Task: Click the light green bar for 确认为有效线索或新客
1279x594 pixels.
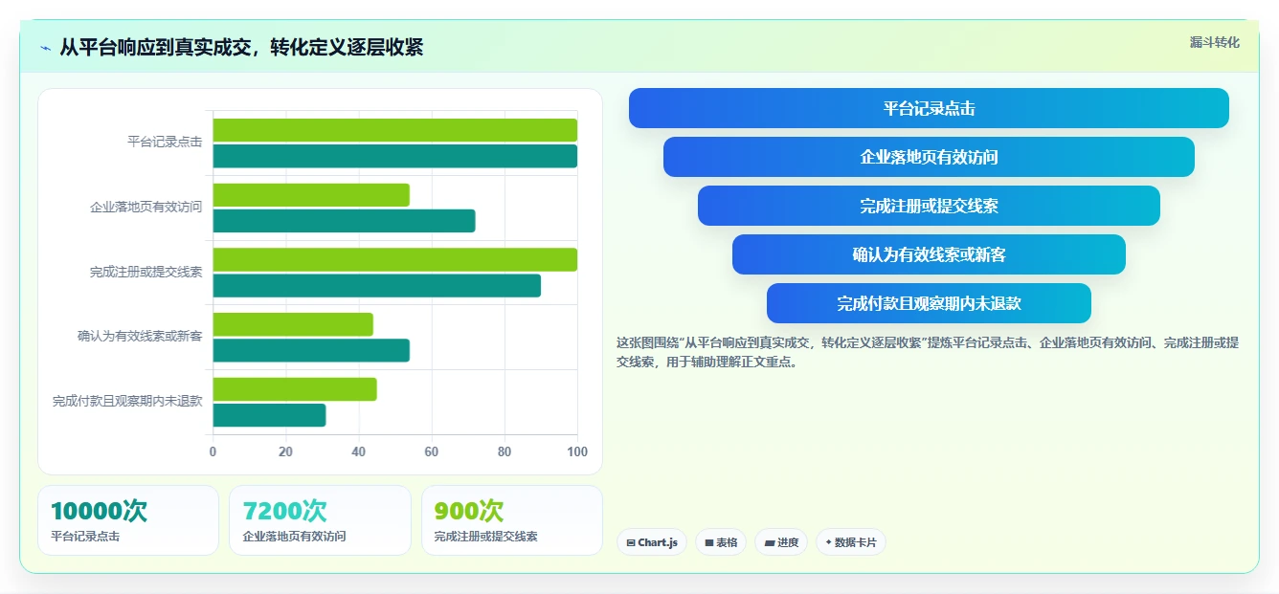Action: [x=293, y=324]
